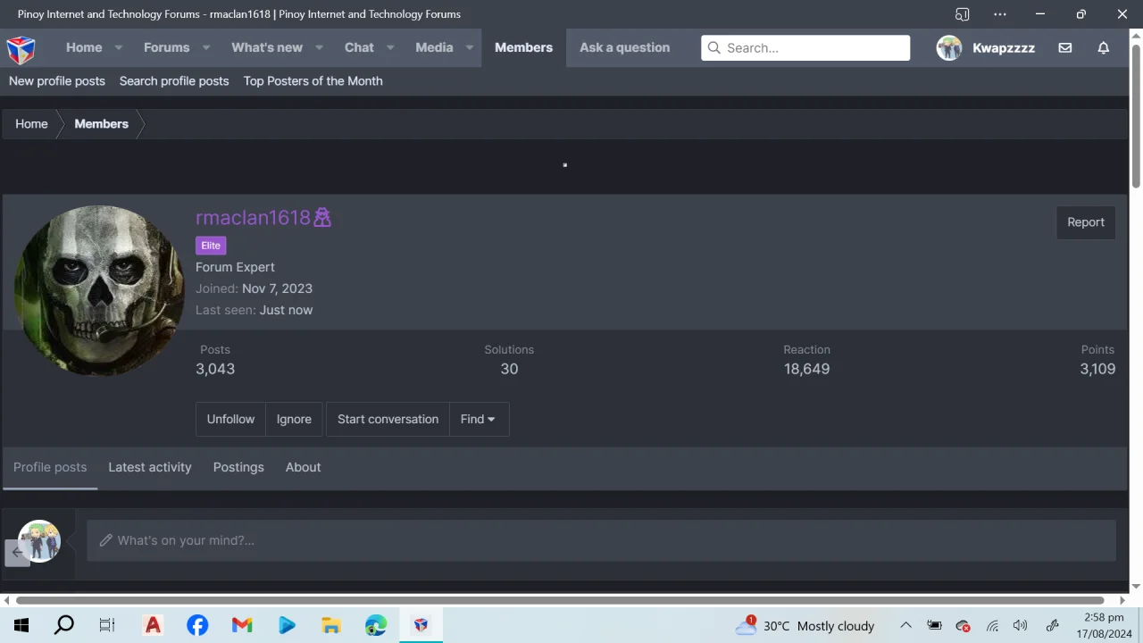The width and height of the screenshot is (1143, 643).
Task: Select the Members navigation tab
Action: click(523, 48)
